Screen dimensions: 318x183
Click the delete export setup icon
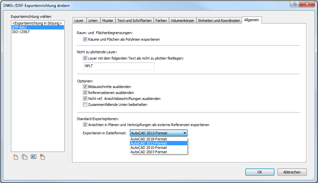[x=42, y=157]
